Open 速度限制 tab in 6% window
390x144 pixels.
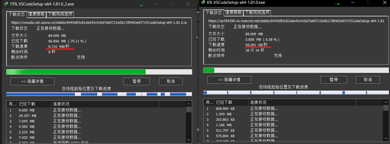(234, 13)
